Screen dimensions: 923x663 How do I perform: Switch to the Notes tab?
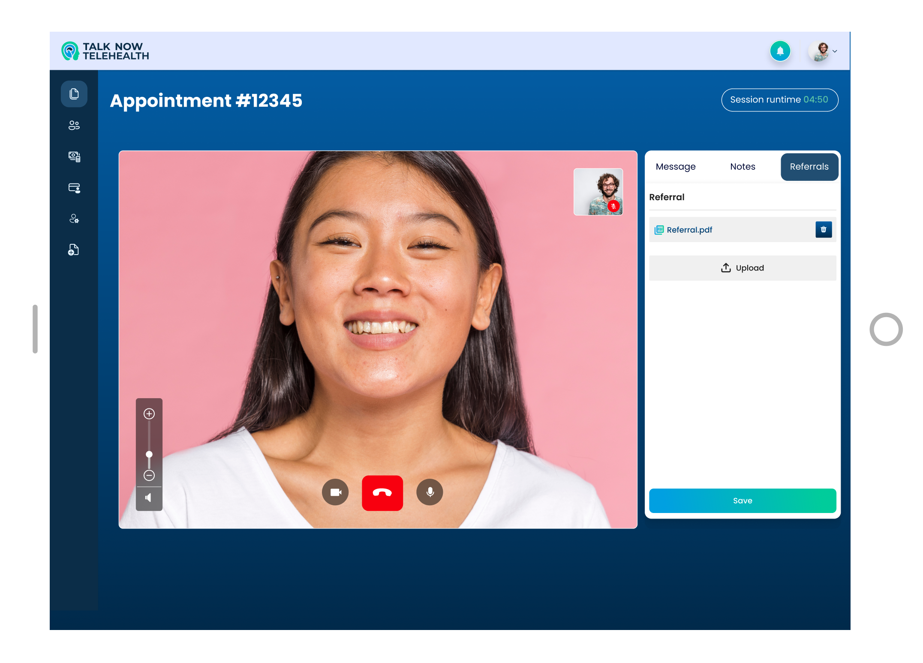click(x=743, y=167)
